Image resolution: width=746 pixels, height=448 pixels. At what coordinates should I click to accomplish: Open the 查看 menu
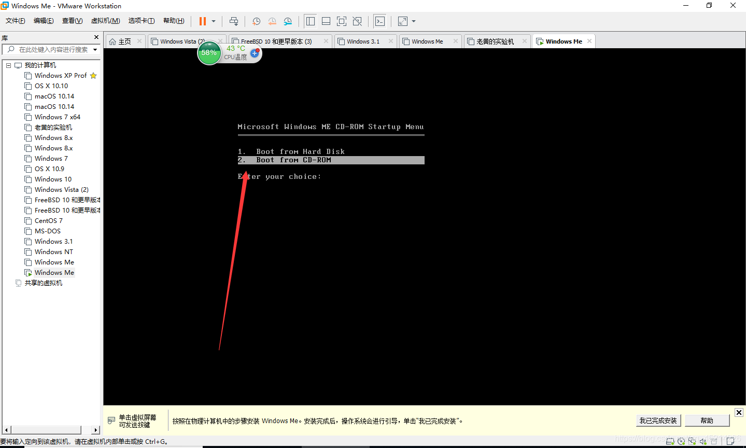pos(72,21)
